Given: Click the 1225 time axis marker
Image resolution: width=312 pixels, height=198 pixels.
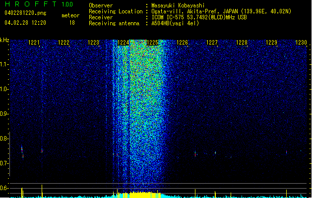Looking at the screenshot, I should coord(152,43).
